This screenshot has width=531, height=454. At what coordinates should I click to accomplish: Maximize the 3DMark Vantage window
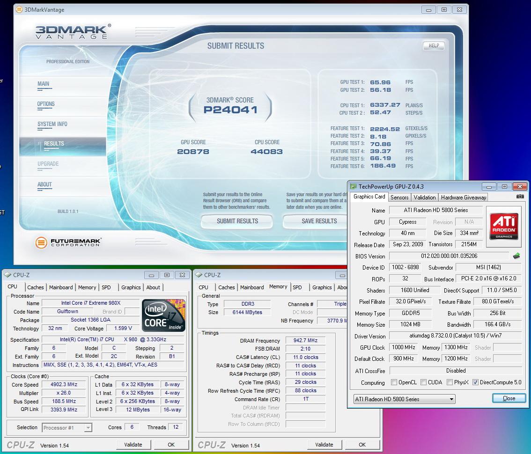(x=444, y=10)
